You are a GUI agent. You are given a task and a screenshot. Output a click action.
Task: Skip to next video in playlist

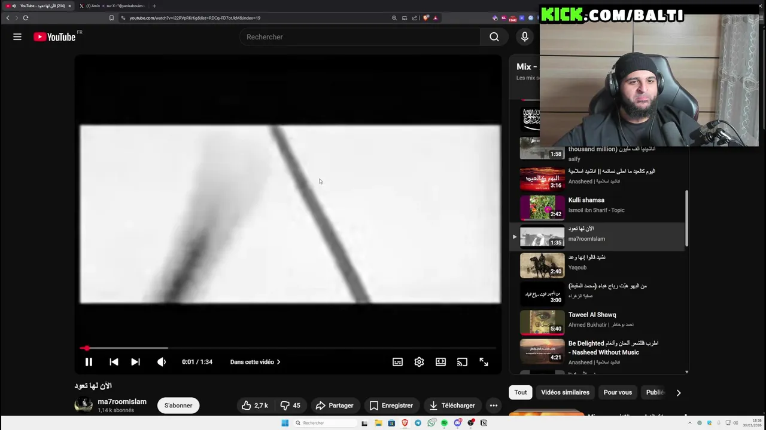pyautogui.click(x=136, y=362)
